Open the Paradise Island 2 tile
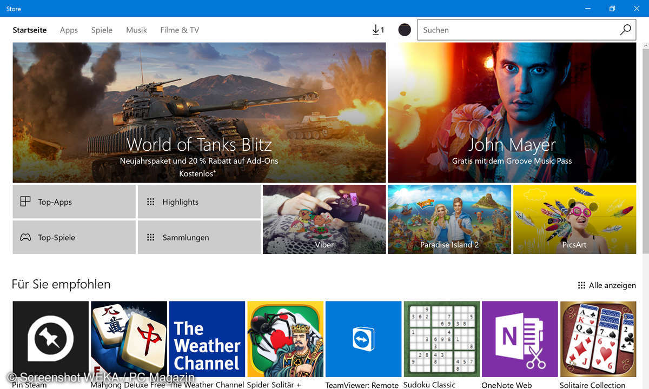This screenshot has width=649, height=389. click(449, 219)
